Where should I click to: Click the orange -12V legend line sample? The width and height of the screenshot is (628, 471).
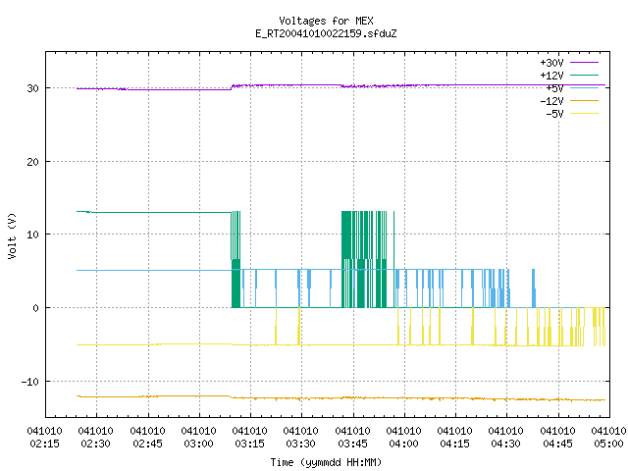(585, 100)
